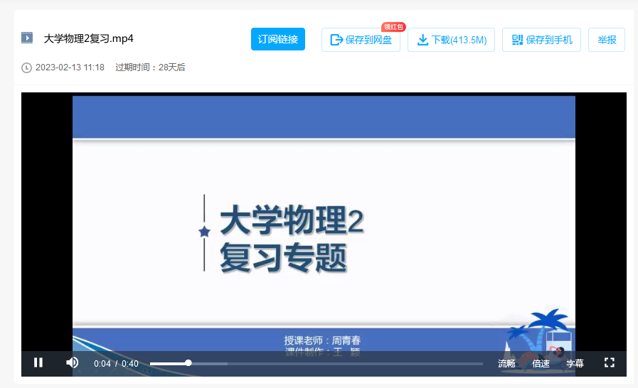The height and width of the screenshot is (388, 638).
Task: Click the white progress bar handle
Action: [x=188, y=363]
